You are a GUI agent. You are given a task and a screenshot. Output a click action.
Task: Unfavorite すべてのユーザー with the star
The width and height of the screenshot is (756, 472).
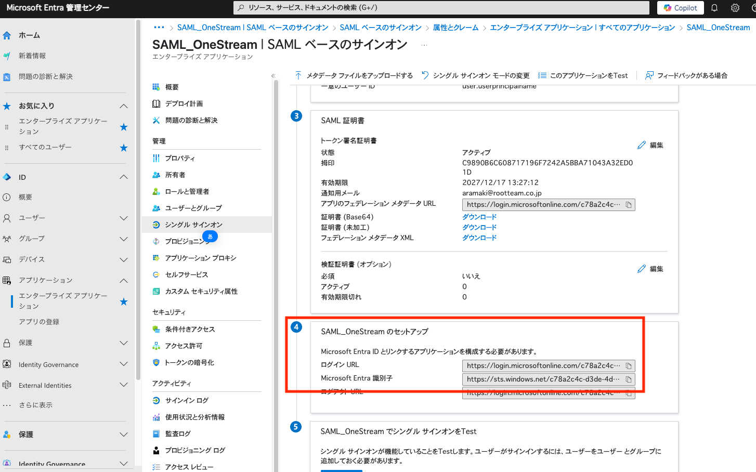point(124,148)
